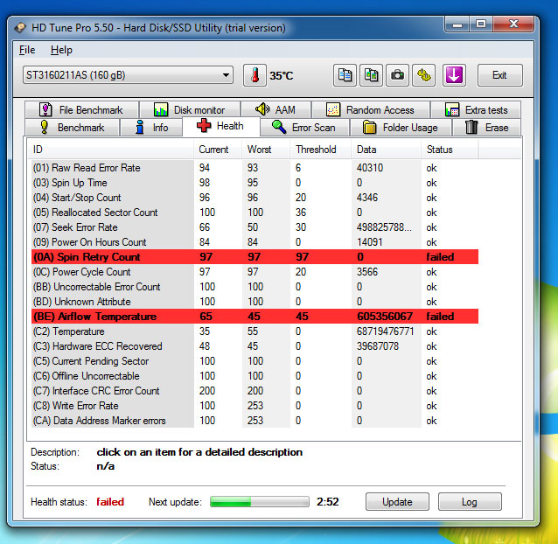The image size is (558, 544).
Task: Sort by the Worst column header
Action: (x=266, y=150)
